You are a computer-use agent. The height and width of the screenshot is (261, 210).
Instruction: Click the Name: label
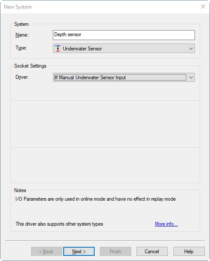[22, 35]
